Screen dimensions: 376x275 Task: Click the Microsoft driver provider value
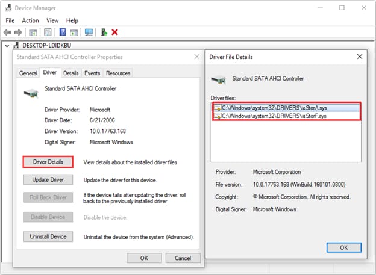coord(100,110)
